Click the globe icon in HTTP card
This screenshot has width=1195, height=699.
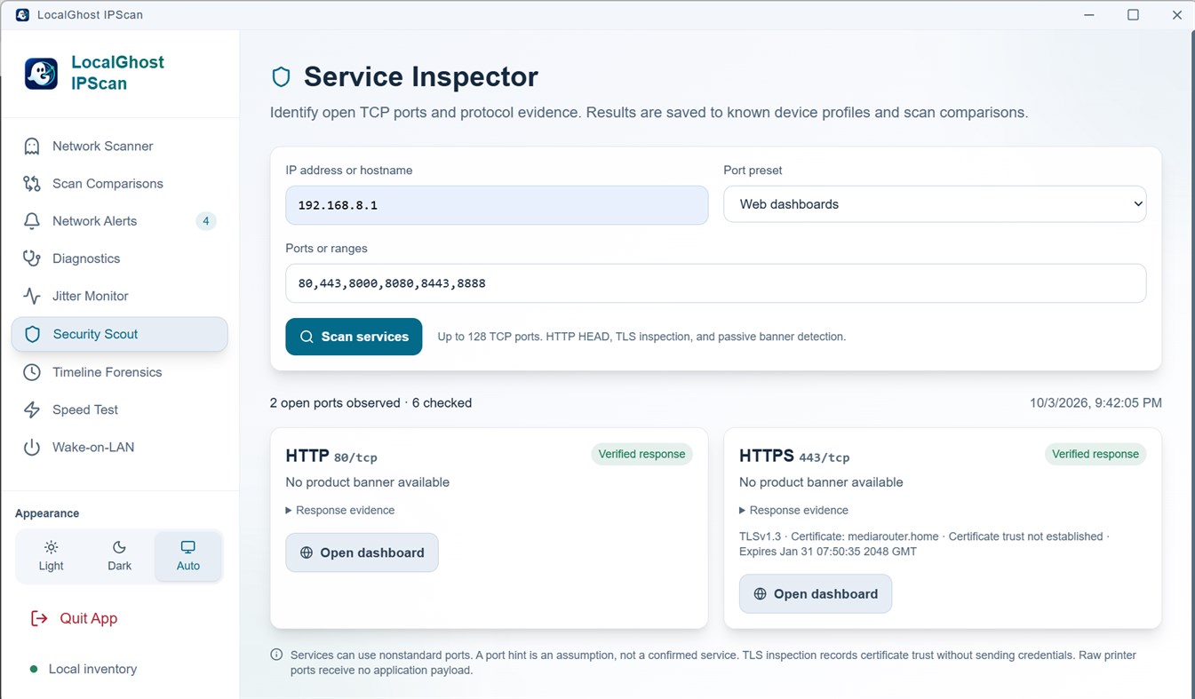(x=307, y=552)
